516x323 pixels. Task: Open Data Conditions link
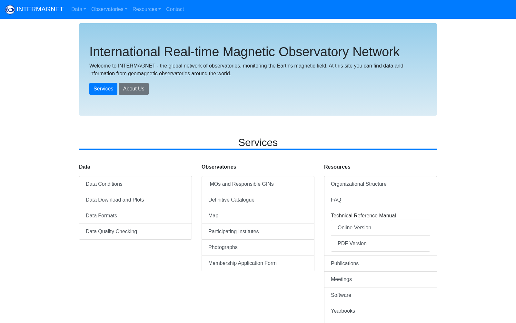click(135, 184)
